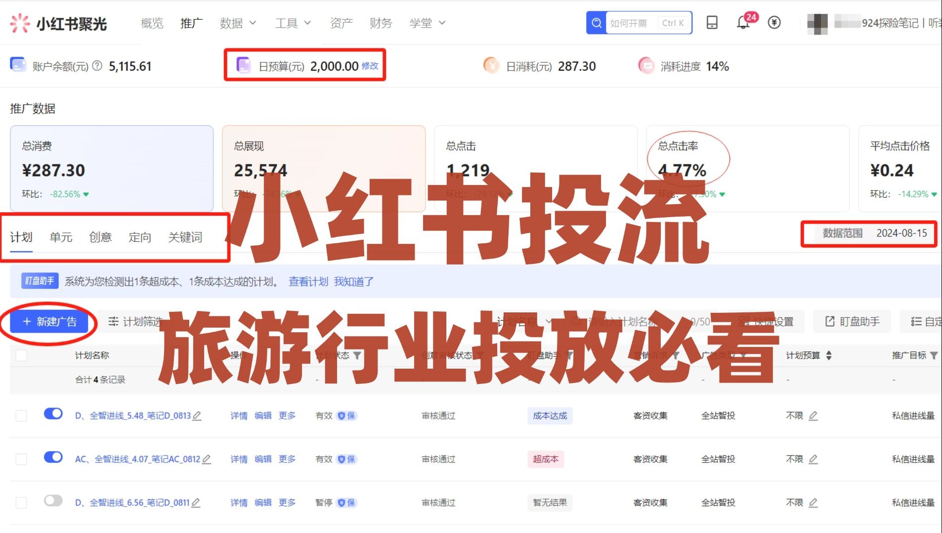Expand the 工具 menu dropdown
Screen dimensions: 942x533
click(x=293, y=23)
